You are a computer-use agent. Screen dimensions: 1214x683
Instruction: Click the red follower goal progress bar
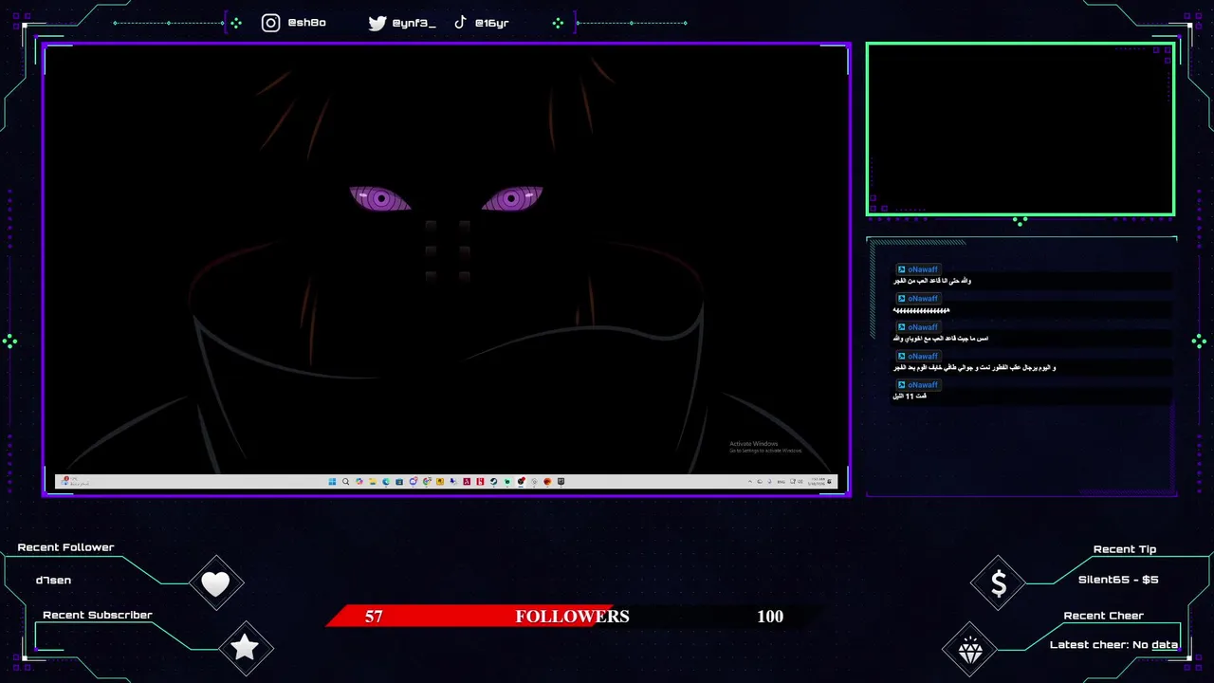(x=469, y=616)
